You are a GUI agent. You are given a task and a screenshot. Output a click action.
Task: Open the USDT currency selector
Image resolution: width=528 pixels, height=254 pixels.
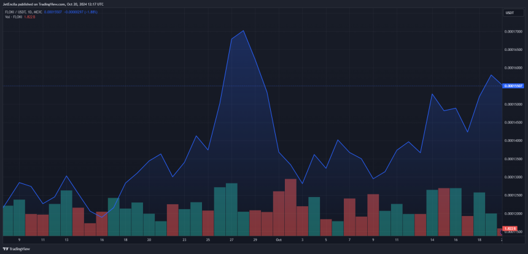coord(510,13)
